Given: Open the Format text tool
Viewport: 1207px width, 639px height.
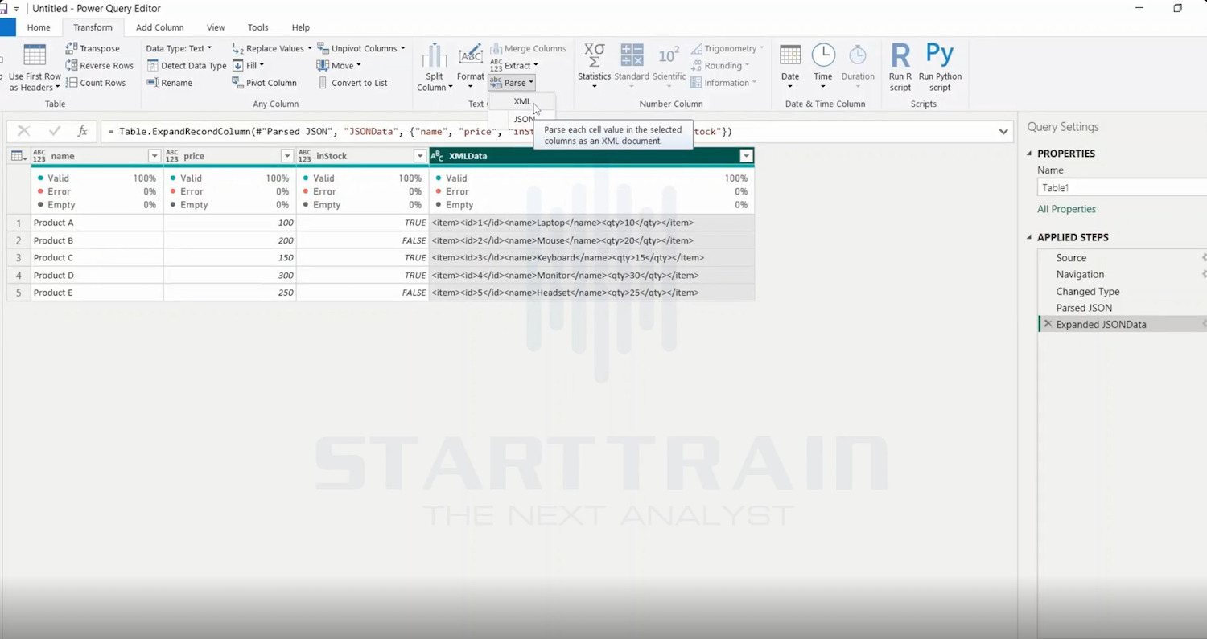Looking at the screenshot, I should [471, 68].
